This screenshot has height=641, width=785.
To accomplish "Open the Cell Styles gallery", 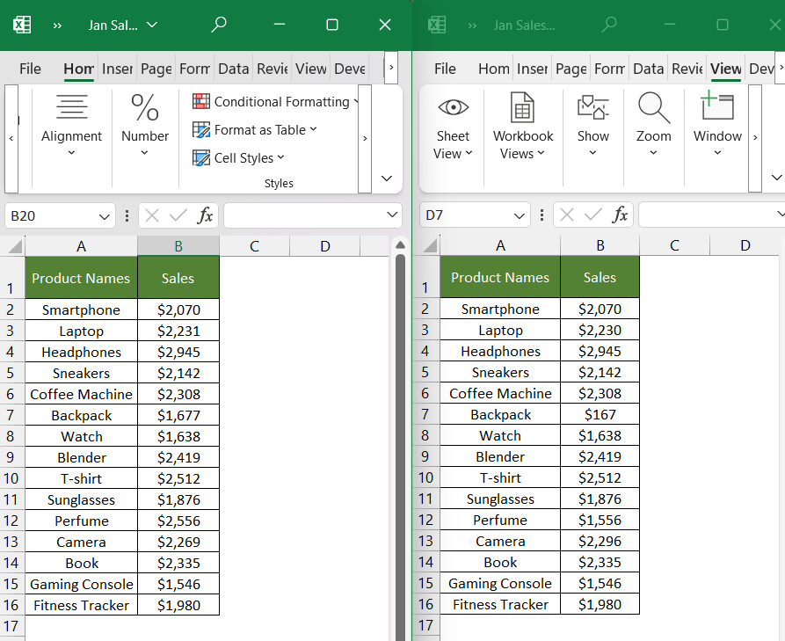I will pyautogui.click(x=239, y=158).
